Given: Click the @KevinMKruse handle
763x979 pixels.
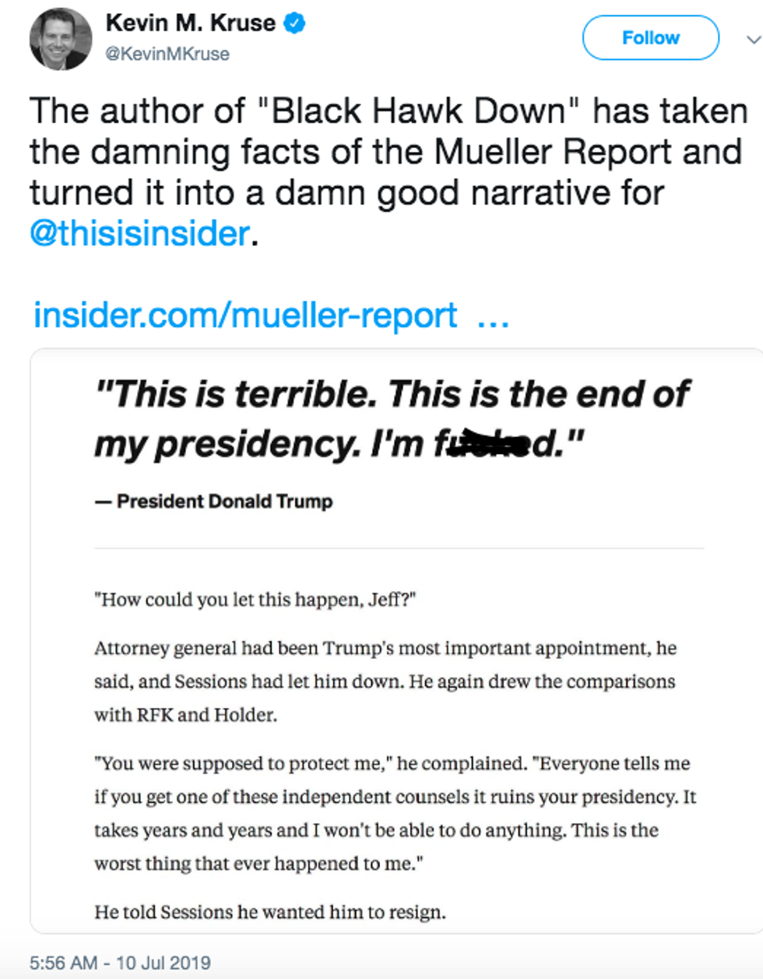Looking at the screenshot, I should tap(167, 54).
